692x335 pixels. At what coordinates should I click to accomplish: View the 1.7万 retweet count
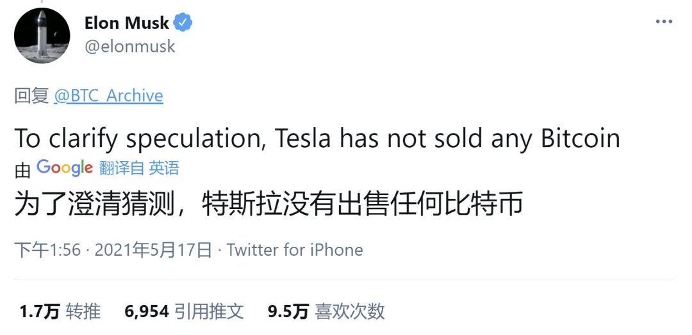coord(39,311)
